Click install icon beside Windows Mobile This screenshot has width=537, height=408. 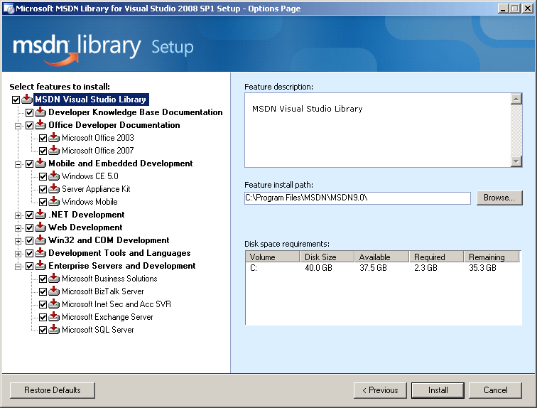pos(54,202)
